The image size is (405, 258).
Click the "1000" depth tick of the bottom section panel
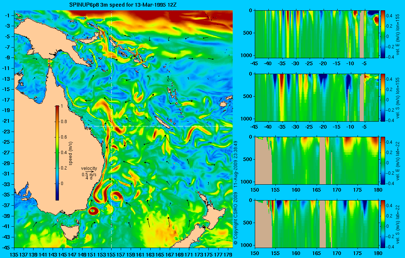point(247,245)
